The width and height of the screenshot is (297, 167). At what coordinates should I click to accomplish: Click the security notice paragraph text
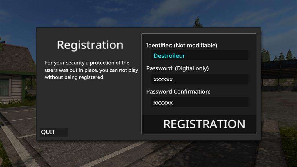[x=91, y=70]
